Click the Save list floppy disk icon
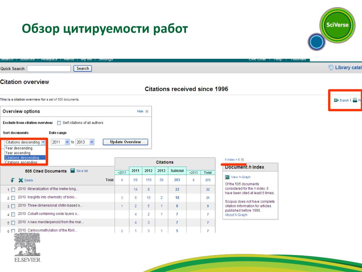362x272 pixels. [72, 170]
